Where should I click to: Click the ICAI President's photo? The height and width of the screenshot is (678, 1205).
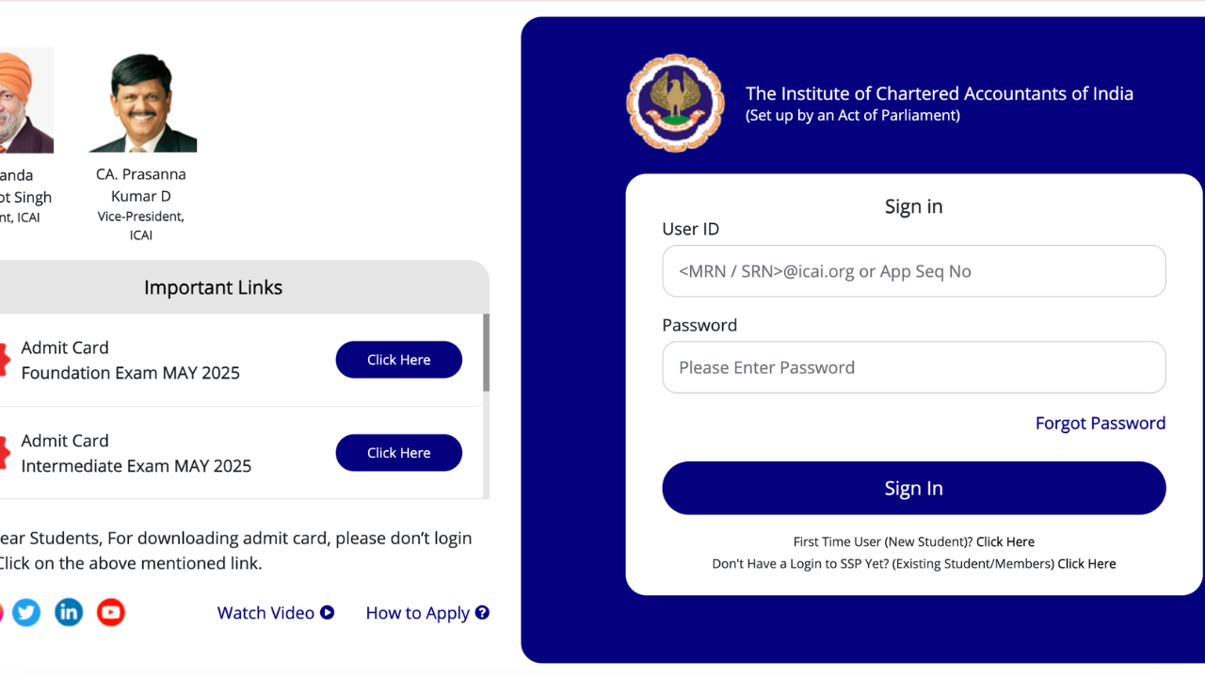[25, 101]
